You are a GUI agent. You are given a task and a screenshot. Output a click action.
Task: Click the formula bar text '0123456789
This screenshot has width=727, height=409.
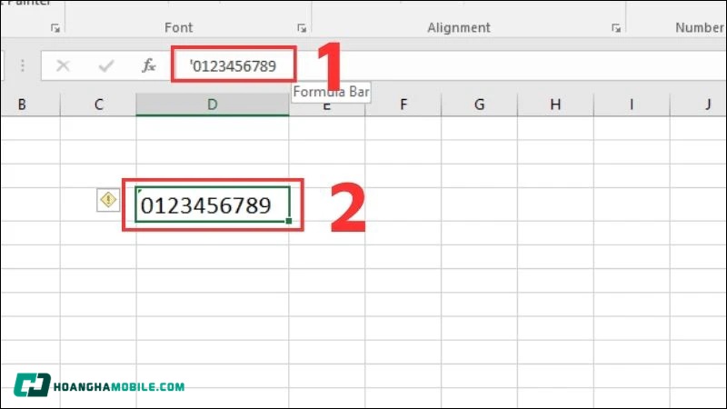pos(234,65)
